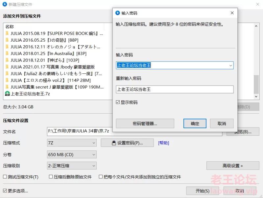Click the 7z archive icon of 上老王论坛当老王.7z
The width and height of the screenshot is (263, 198).
pos(7,93)
